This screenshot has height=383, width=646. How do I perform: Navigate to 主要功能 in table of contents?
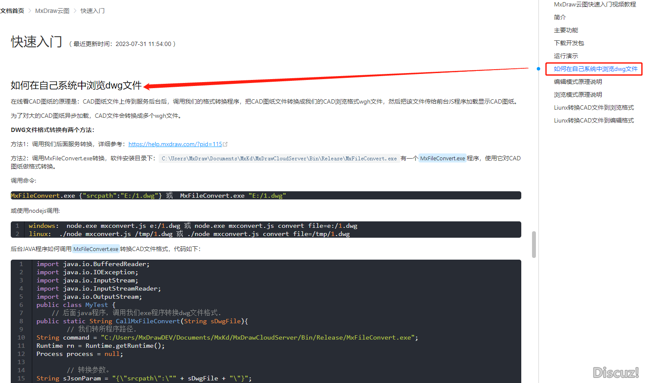tap(566, 30)
